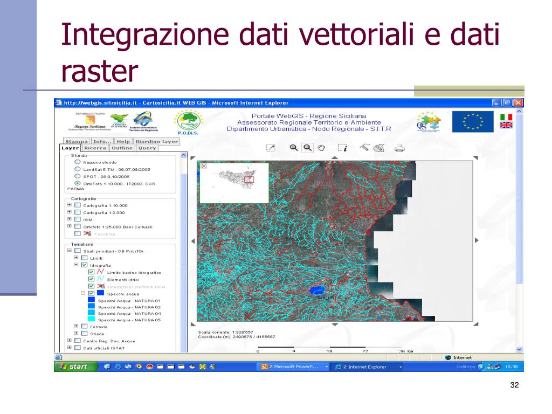The width and height of the screenshot is (552, 414).
Task: Expand Centro Reg. Doc. Acque node
Action: click(70, 341)
